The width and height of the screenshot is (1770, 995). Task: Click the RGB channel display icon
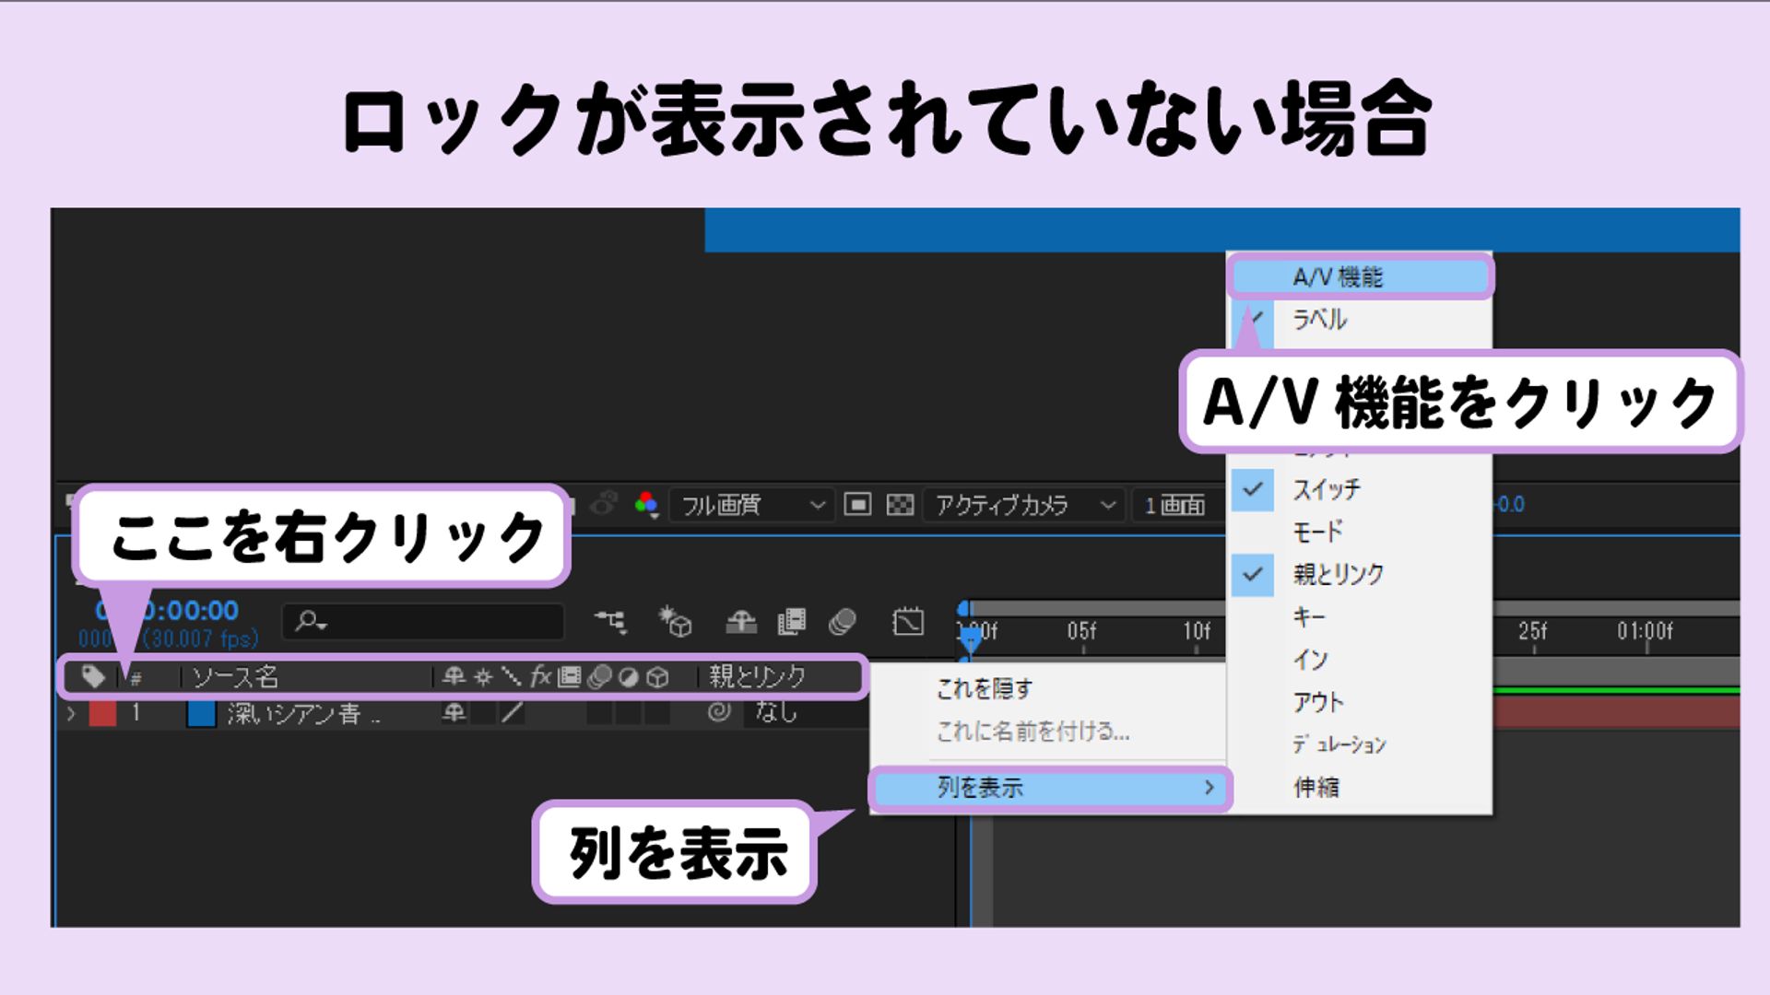click(645, 505)
